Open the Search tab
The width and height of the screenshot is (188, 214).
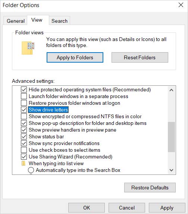click(60, 21)
